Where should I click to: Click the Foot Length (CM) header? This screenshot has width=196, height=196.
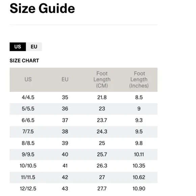coord(102,79)
